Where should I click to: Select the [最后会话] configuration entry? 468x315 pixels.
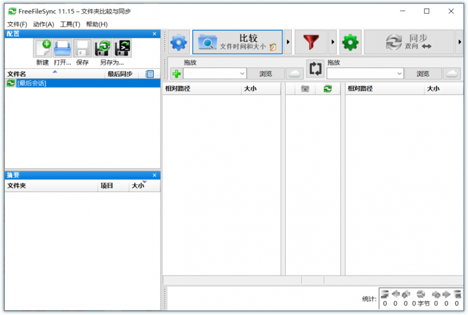pos(32,83)
